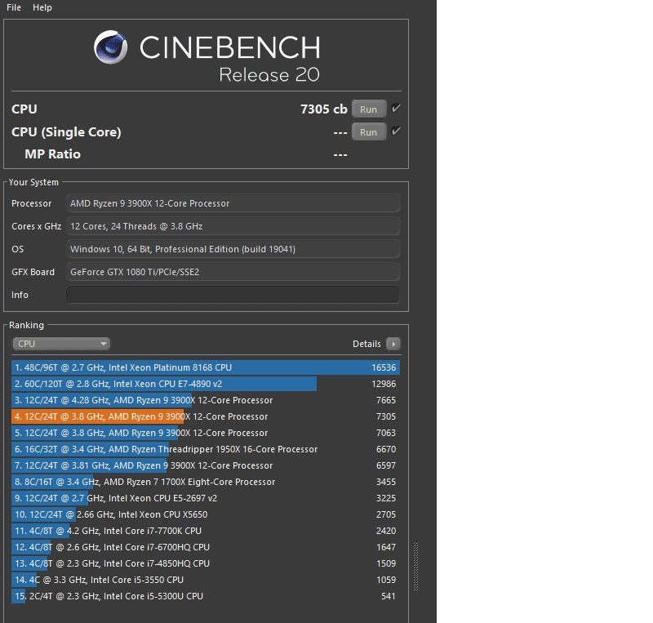653x623 pixels.
Task: Select the Intel Xeon X5650 row
Action: 206,514
